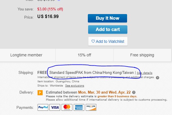The height and width of the screenshot is (115, 172).
Task: Click the orange delivery flag icon
Action: click(x=40, y=93)
